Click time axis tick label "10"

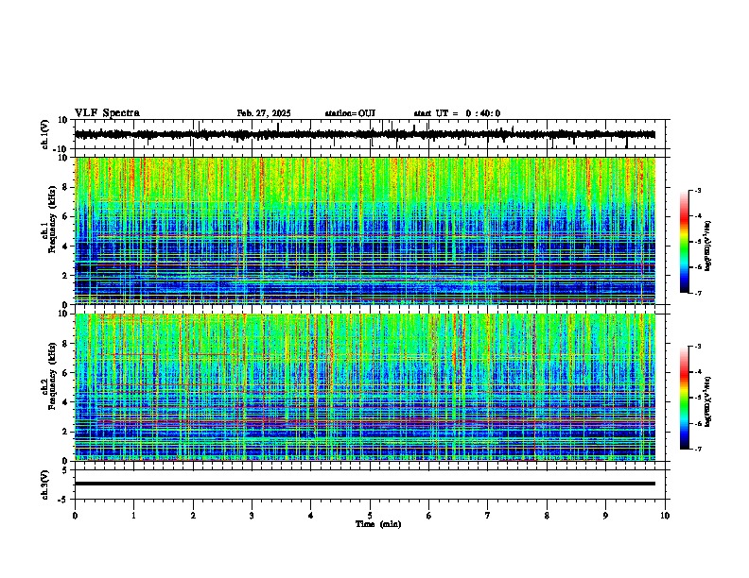[665, 516]
